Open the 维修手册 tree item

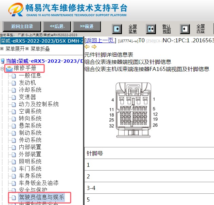point(25,68)
